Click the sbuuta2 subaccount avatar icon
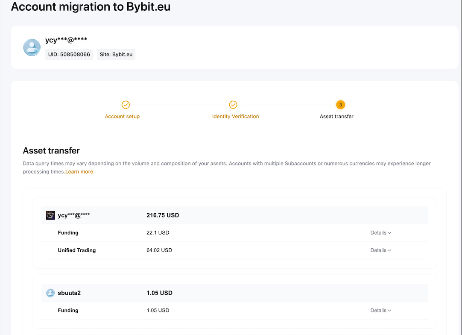 click(50, 293)
